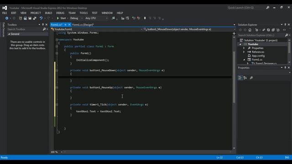Click the Open File toolbar icon
The width and height of the screenshot is (292, 164).
point(25,18)
